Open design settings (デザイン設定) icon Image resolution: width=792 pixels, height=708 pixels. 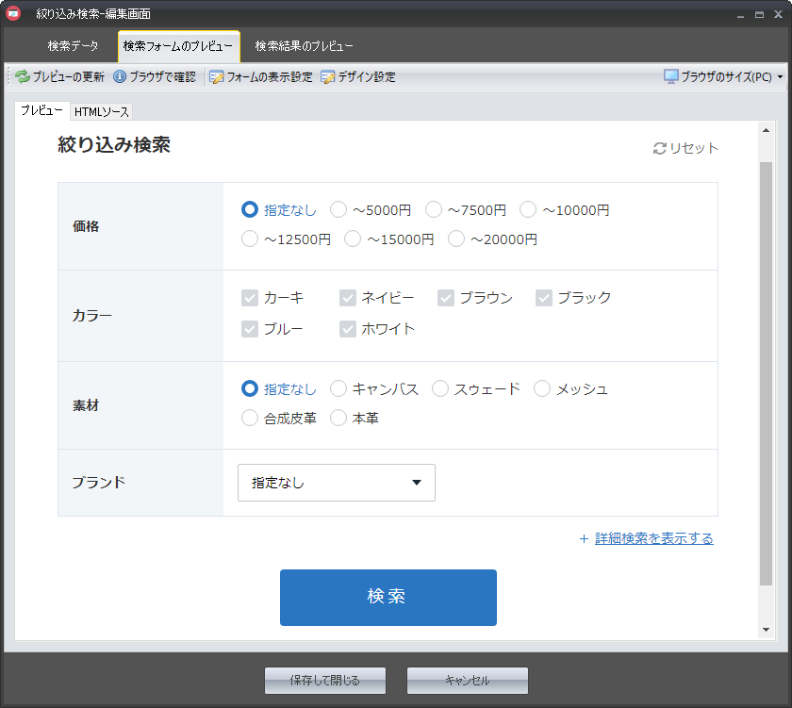(328, 77)
